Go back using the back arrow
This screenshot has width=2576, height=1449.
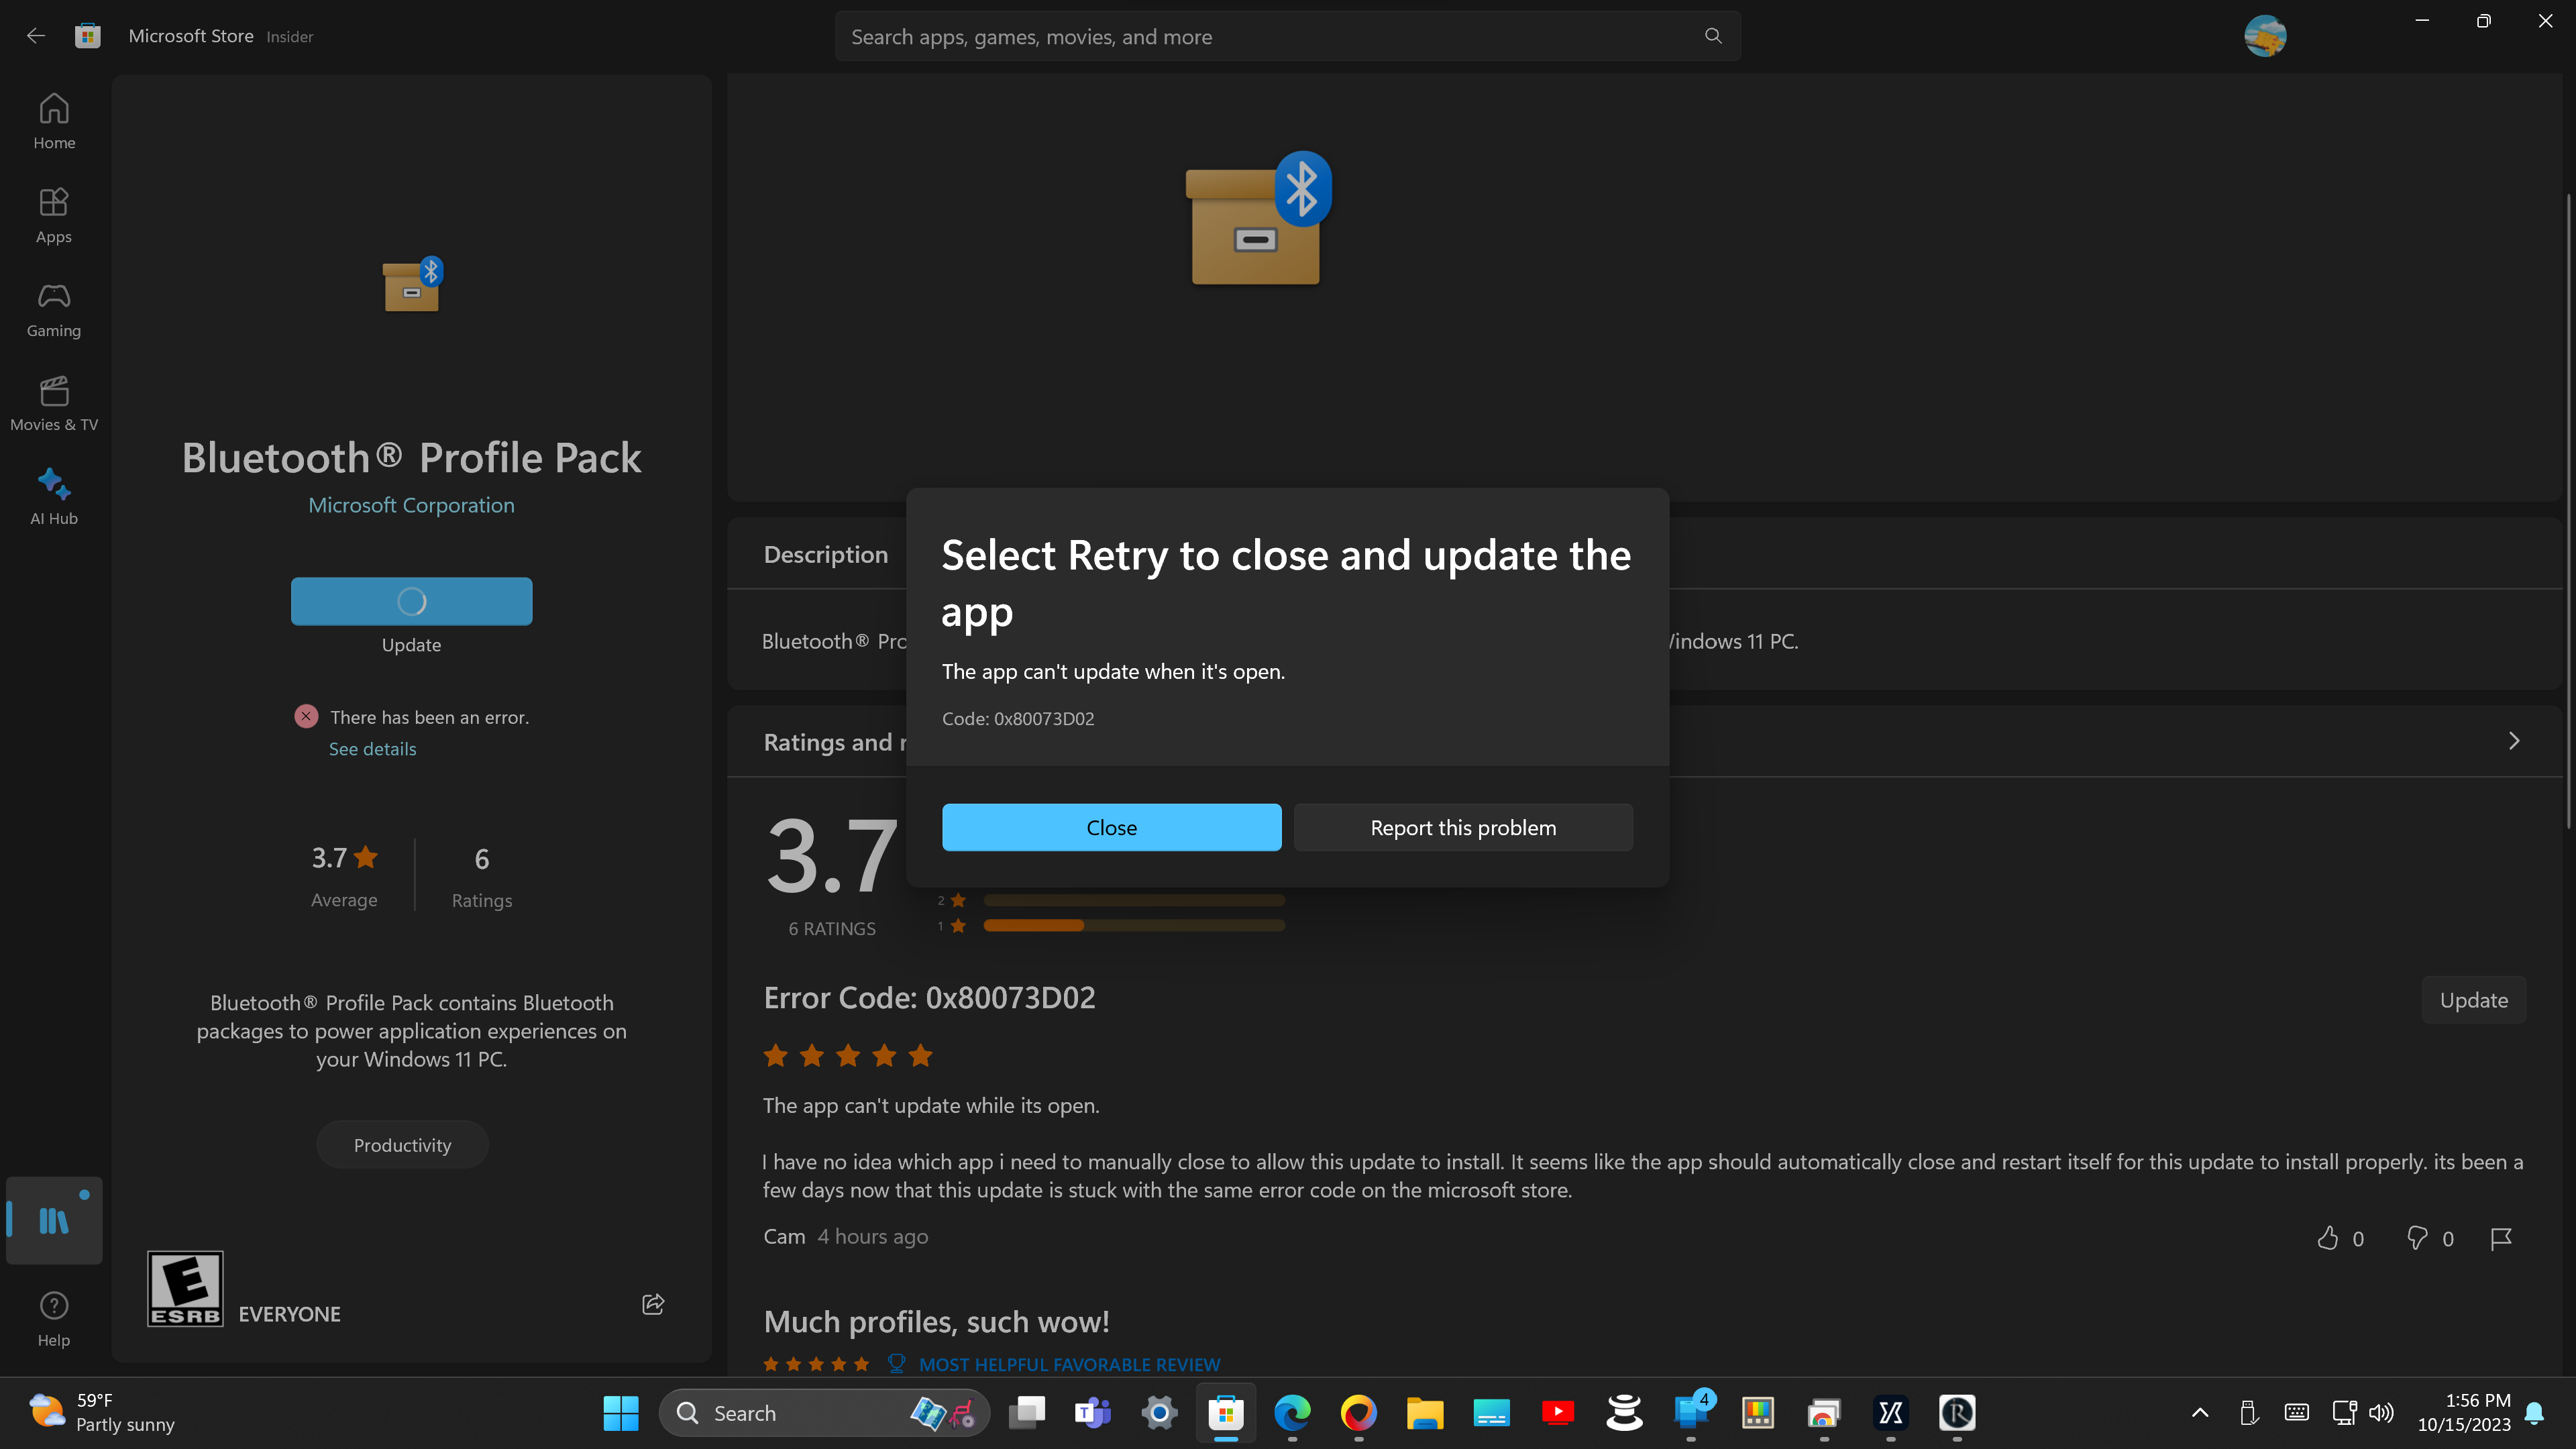tap(36, 35)
